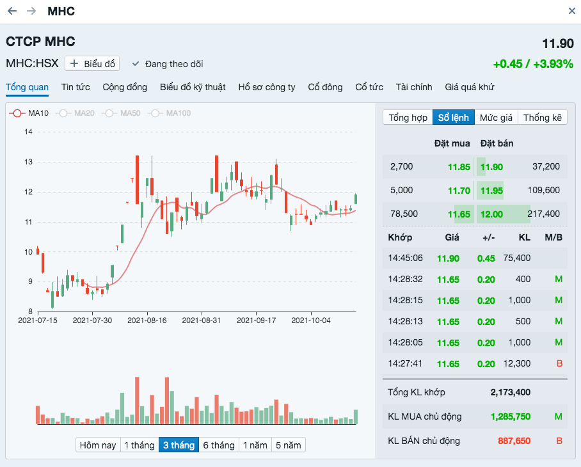581x467 pixels.
Task: Click the bid price 11.70
Action: point(459,191)
